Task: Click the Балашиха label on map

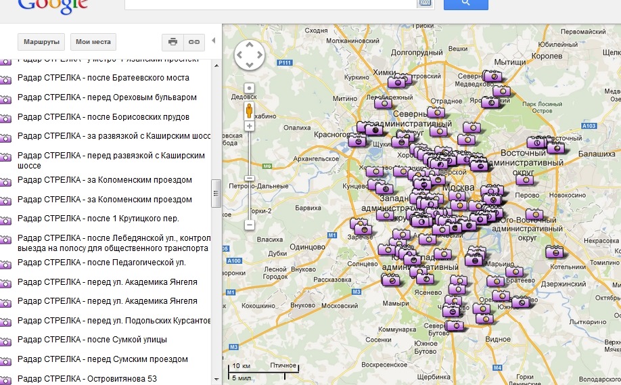Action: coord(597,154)
